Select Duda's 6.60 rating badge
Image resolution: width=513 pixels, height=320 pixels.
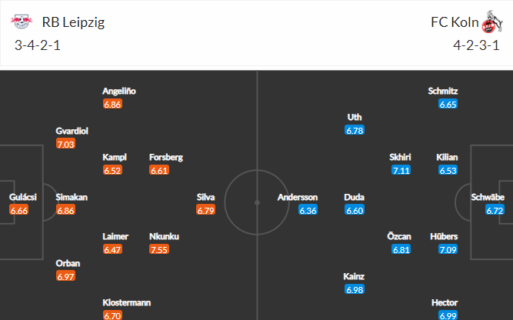tap(355, 211)
